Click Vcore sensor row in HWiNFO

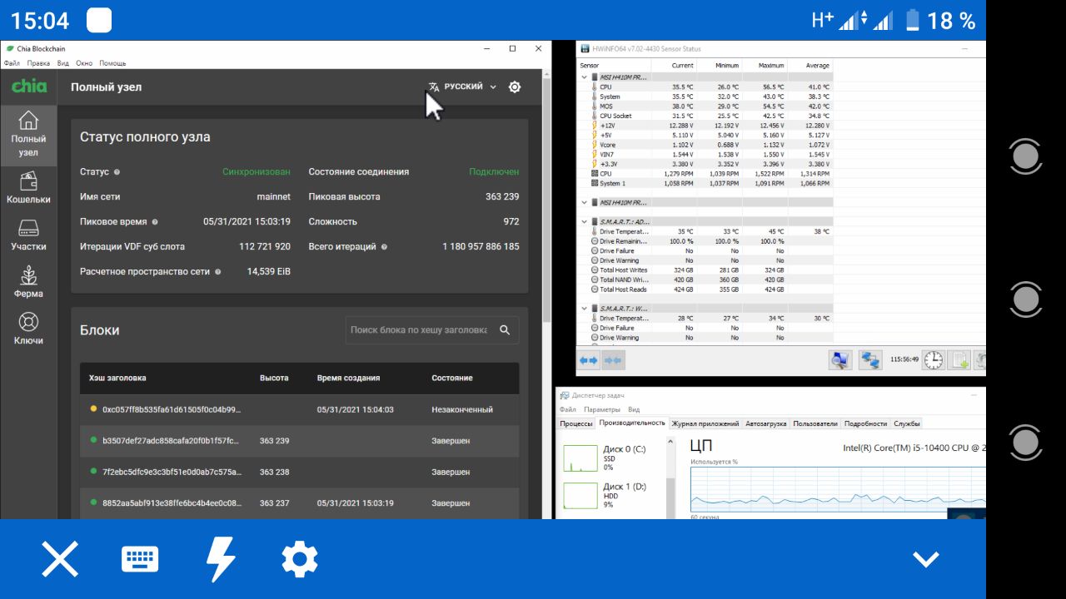click(706, 145)
